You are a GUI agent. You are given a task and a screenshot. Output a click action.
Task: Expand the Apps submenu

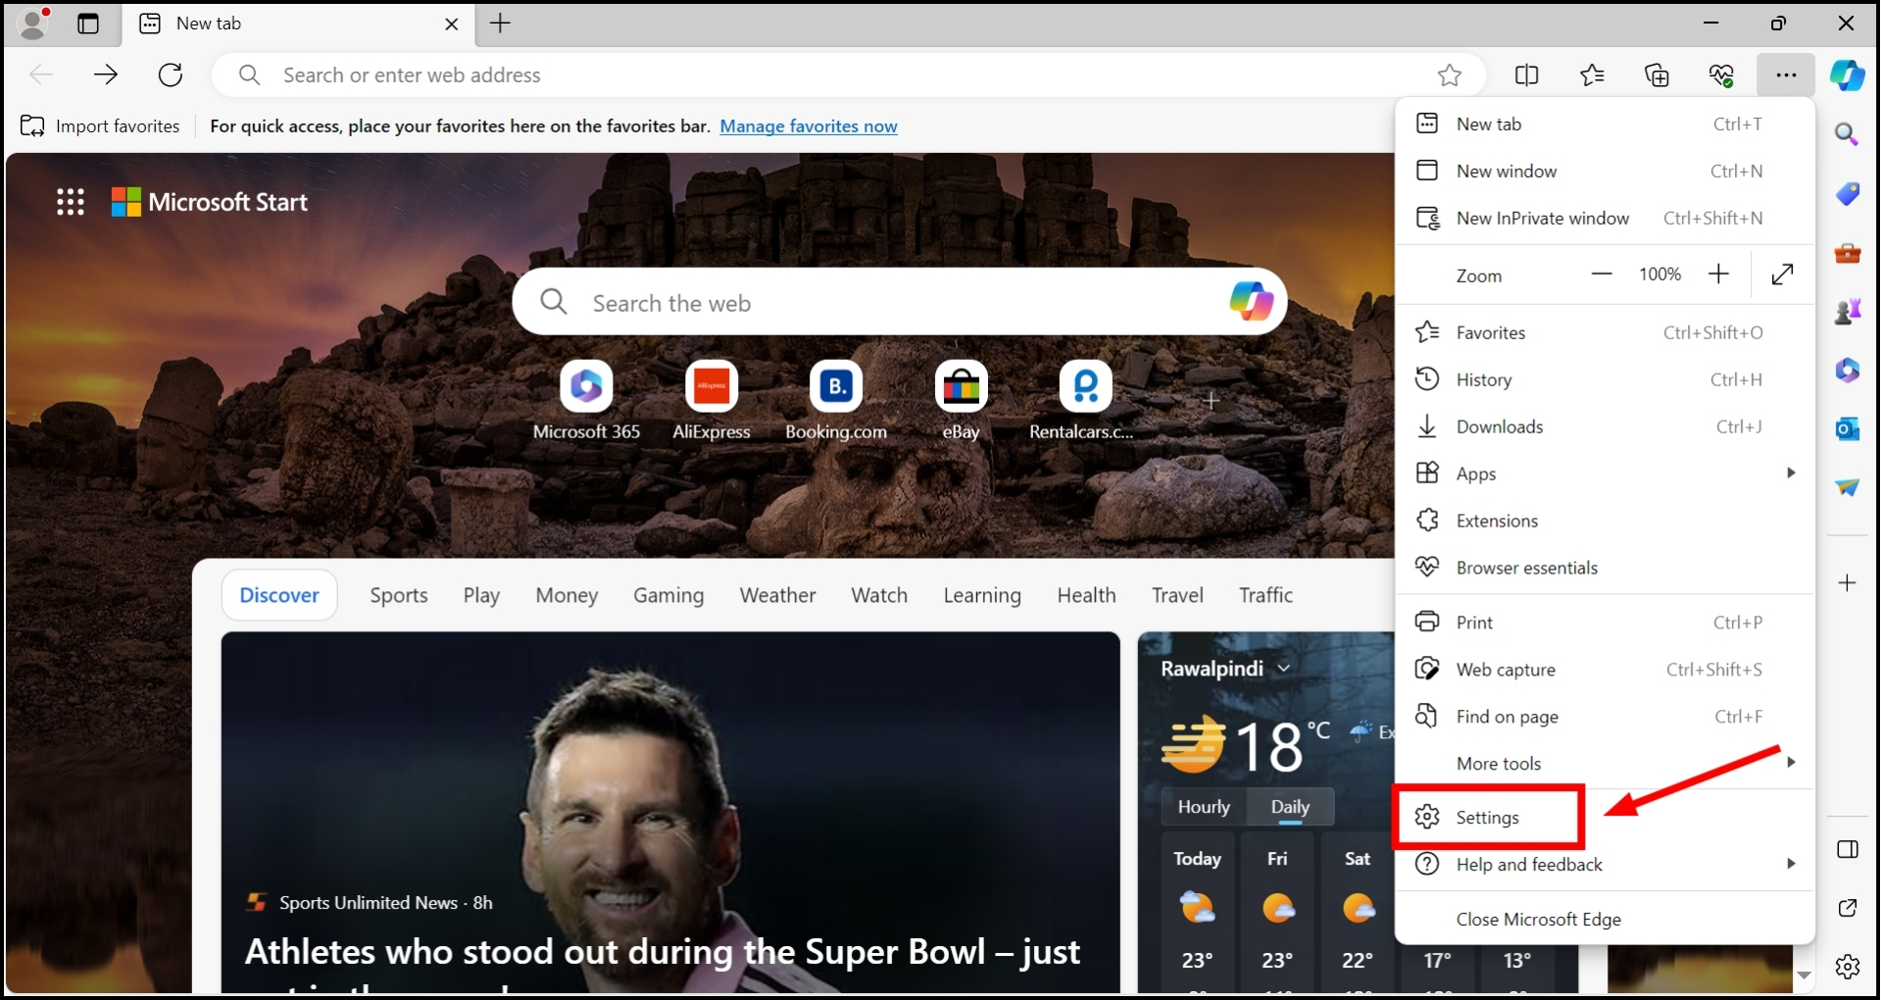click(x=1605, y=473)
